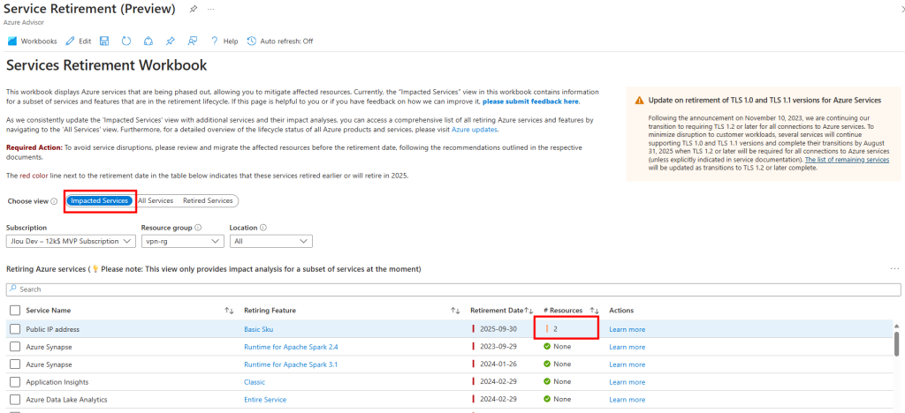The height and width of the screenshot is (413, 905).
Task: Click Learn more for Application Insights
Action: click(x=627, y=382)
